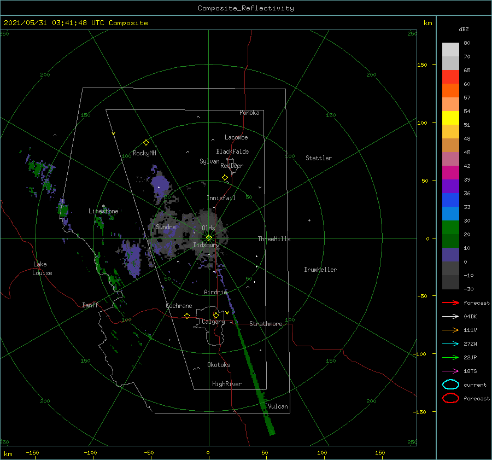Click the magenta 39-42 dBZ swatch
The image size is (492, 460).
450,172
